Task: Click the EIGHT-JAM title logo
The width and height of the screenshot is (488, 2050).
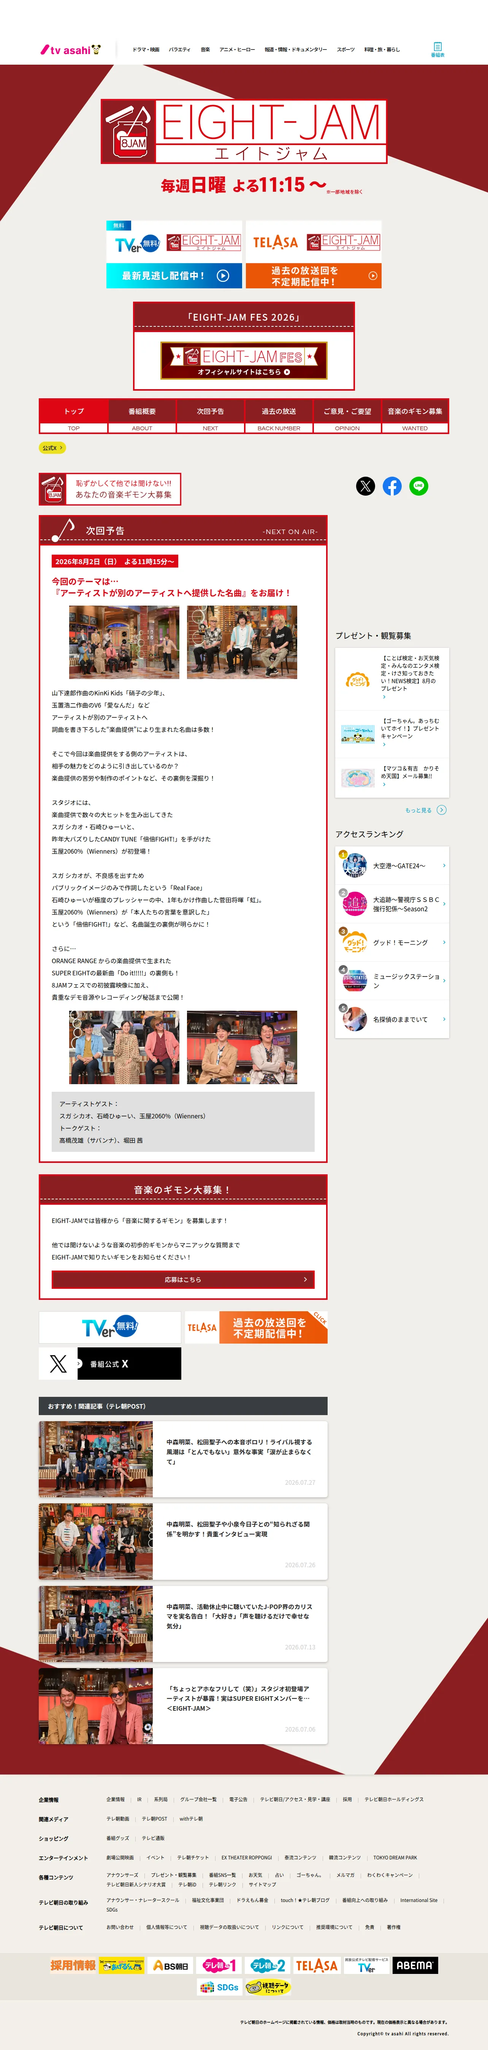Action: pos(244,131)
